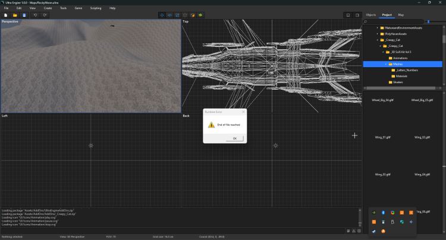
Task: Click the Open folder toolbar icon
Action: [15, 15]
